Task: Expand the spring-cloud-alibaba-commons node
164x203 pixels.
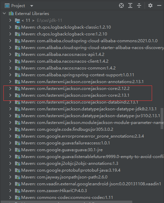Action: coord(10,41)
